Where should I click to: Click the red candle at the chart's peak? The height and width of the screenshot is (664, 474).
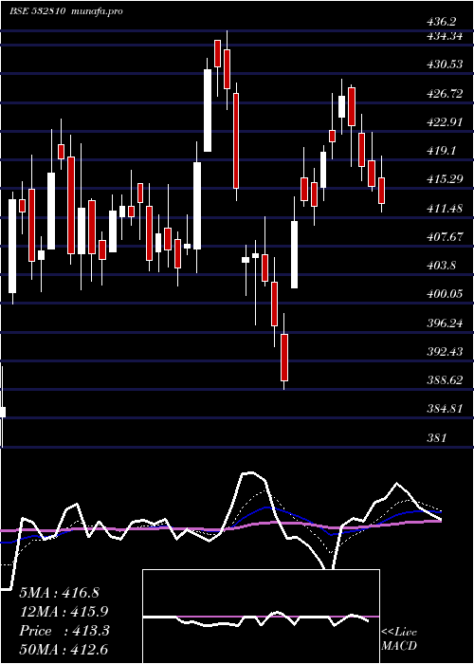tap(227, 68)
